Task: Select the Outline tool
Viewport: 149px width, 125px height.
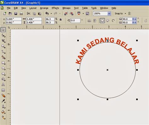Action: pos(3,106)
